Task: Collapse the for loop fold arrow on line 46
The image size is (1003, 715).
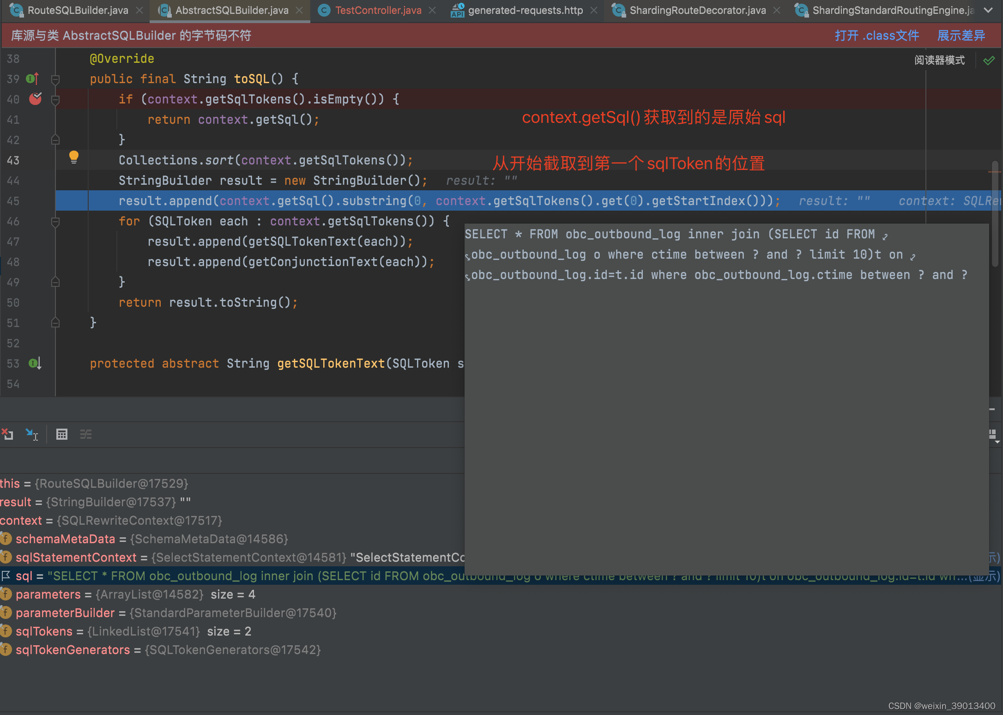Action: coord(55,221)
